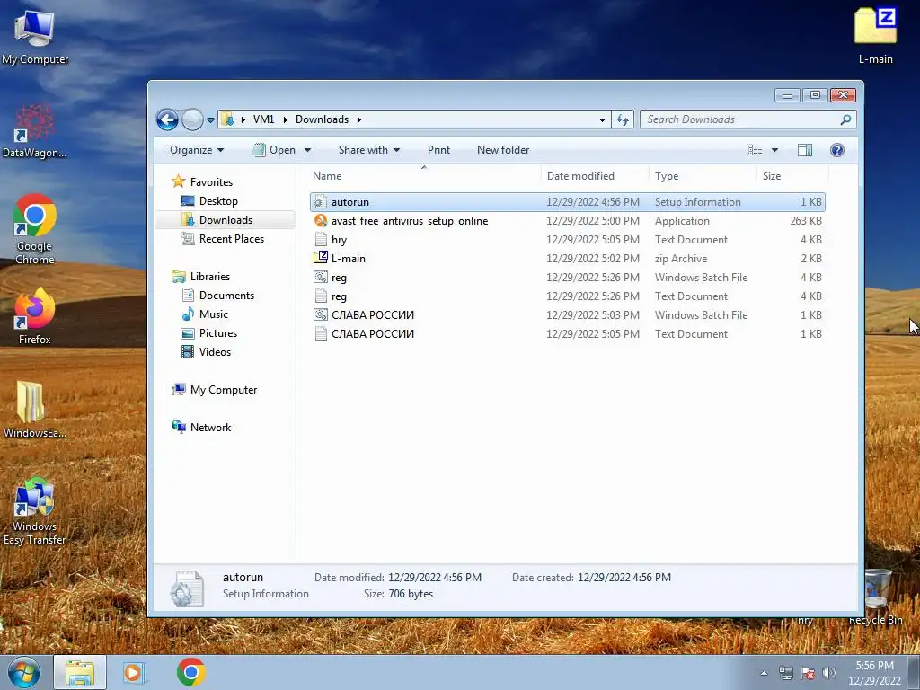Viewport: 920px width, 690px height.
Task: Expand arrow after Downloads breadcrumb
Action: [x=359, y=119]
